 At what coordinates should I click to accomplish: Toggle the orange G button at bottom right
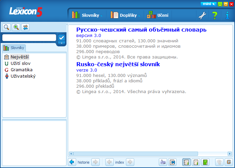coord(229,162)
